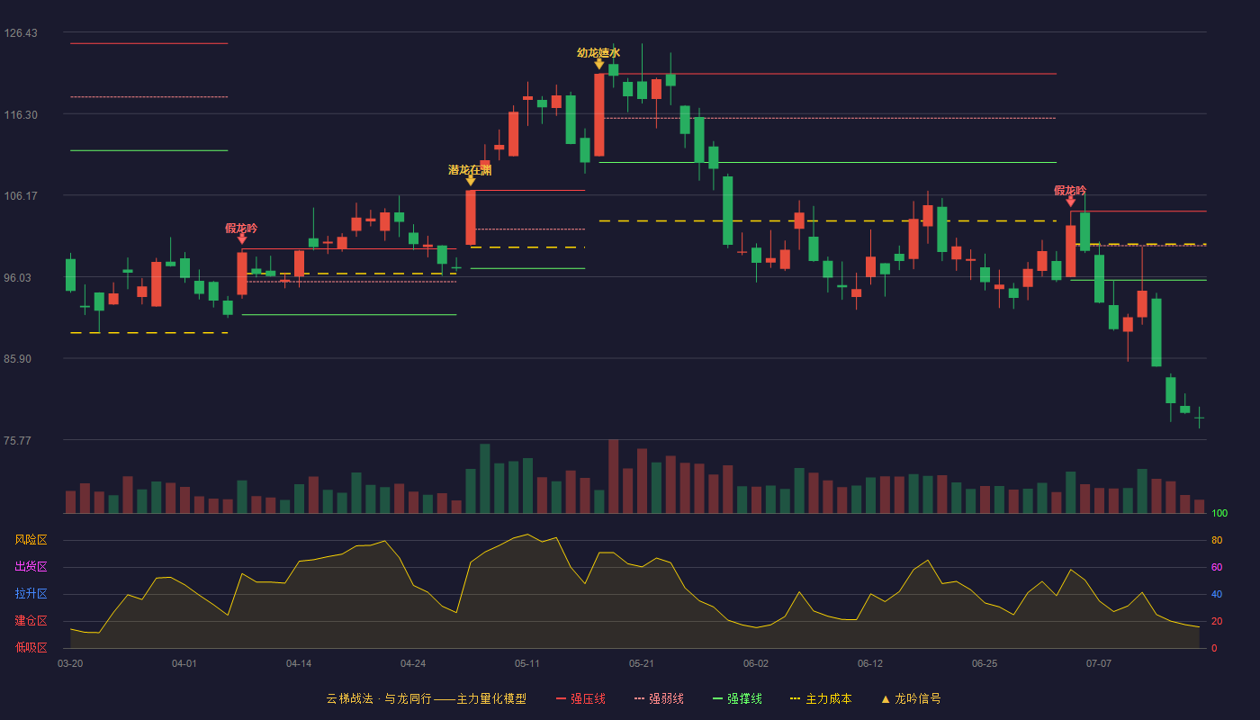The width and height of the screenshot is (1260, 720).
Task: Select the red candle beneath 潜龙在渊 arrow
Action: (x=470, y=217)
